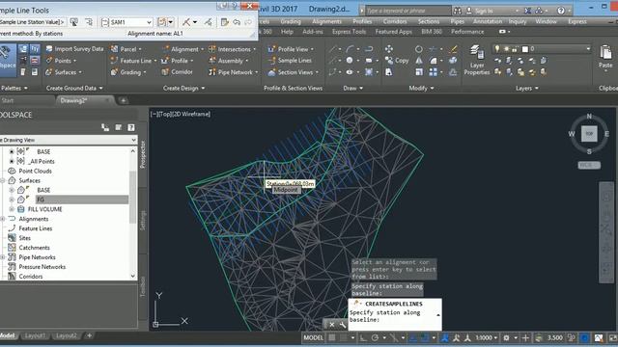Click the TOP face of ViewCube
This screenshot has width=618, height=347.
(589, 134)
